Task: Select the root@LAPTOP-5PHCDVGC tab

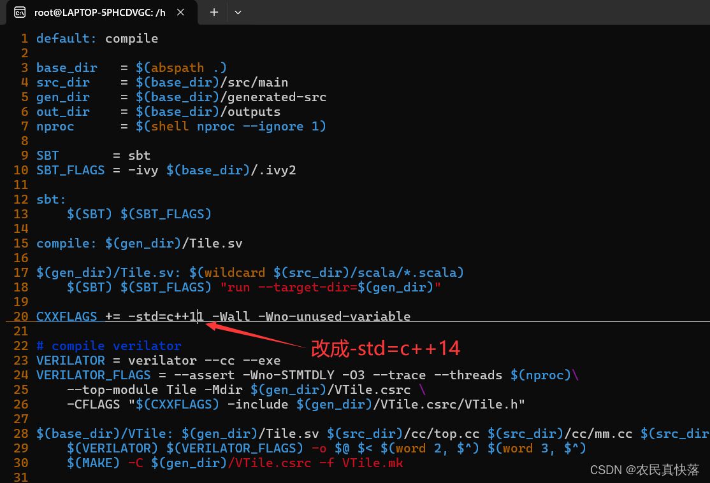Action: click(99, 12)
